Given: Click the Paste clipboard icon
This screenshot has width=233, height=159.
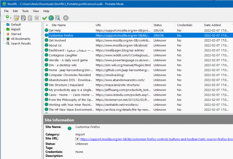Looking at the screenshot, I should [30, 18].
